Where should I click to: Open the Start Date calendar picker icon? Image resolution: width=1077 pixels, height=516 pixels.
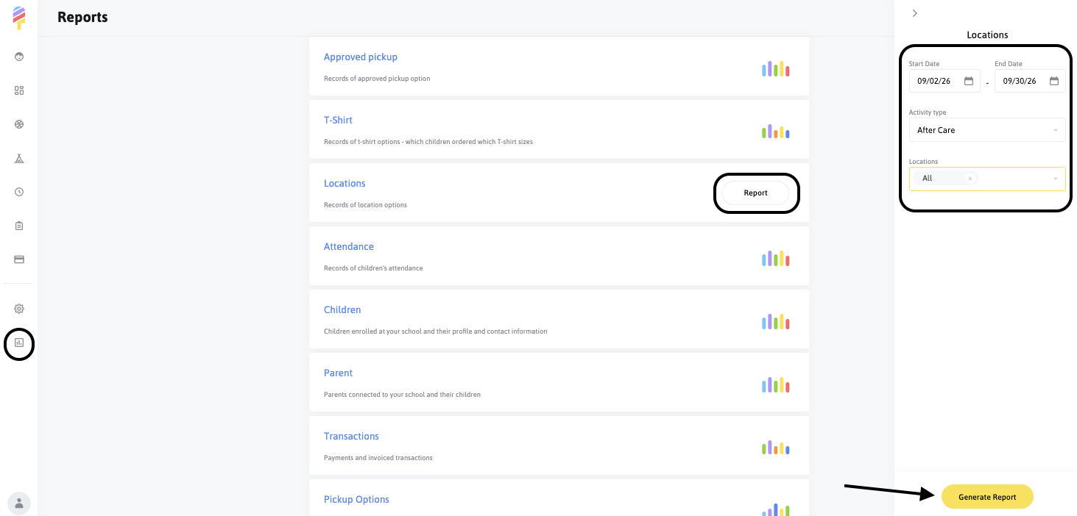coord(969,81)
